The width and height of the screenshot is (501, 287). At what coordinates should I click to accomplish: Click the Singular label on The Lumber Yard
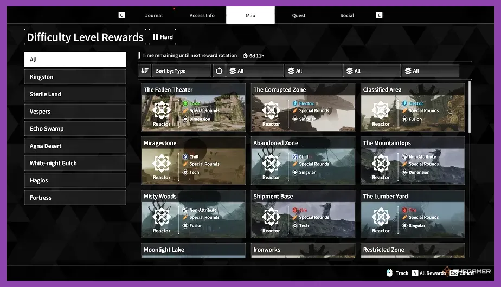[417, 226]
